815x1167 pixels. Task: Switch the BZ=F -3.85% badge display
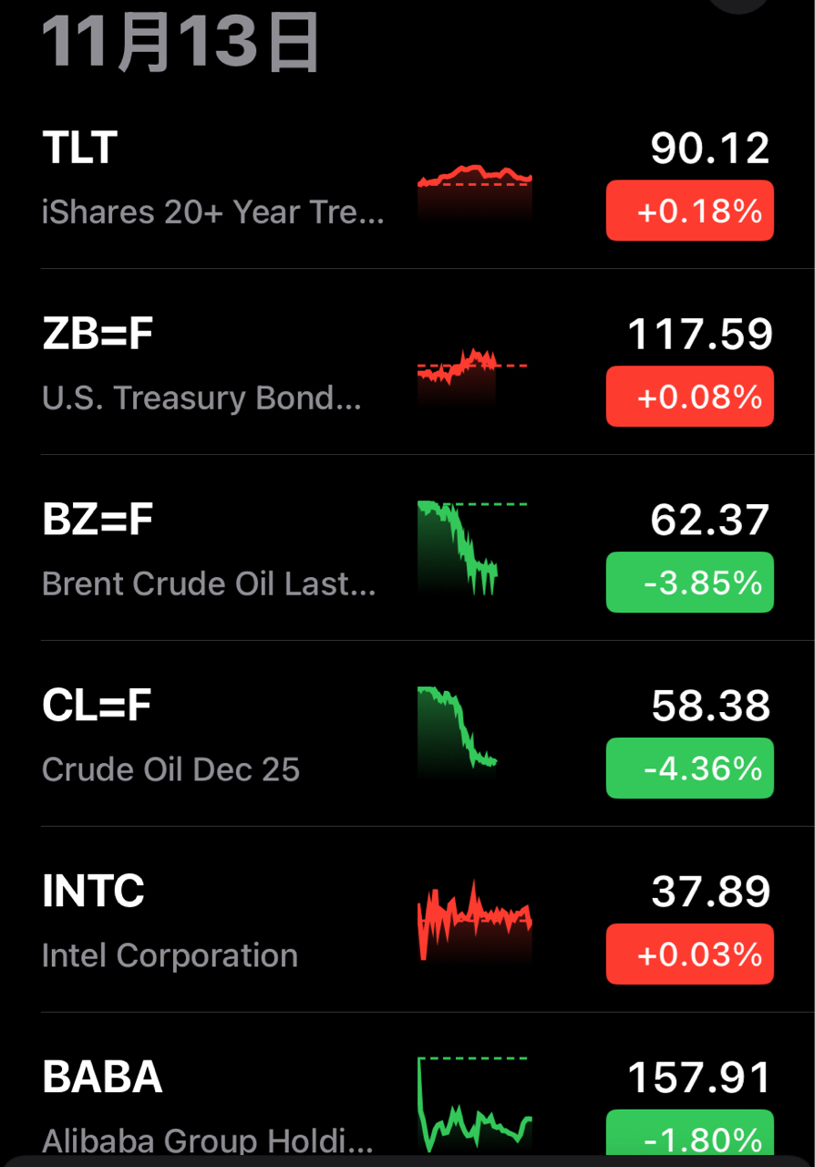pyautogui.click(x=690, y=583)
